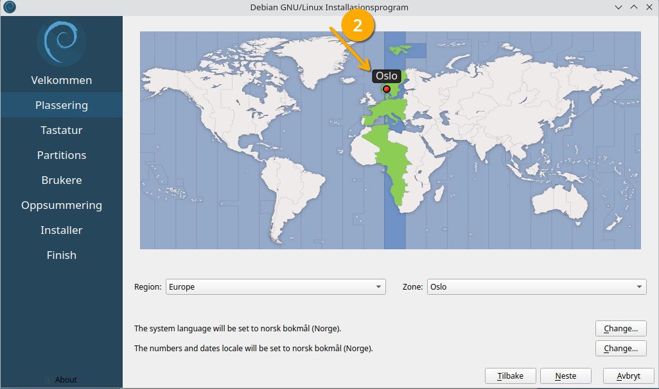Change the system language setting

pyautogui.click(x=620, y=329)
